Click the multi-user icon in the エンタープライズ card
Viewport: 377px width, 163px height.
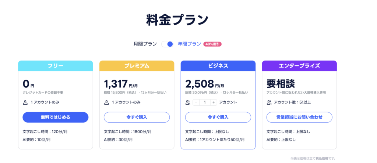(x=269, y=102)
